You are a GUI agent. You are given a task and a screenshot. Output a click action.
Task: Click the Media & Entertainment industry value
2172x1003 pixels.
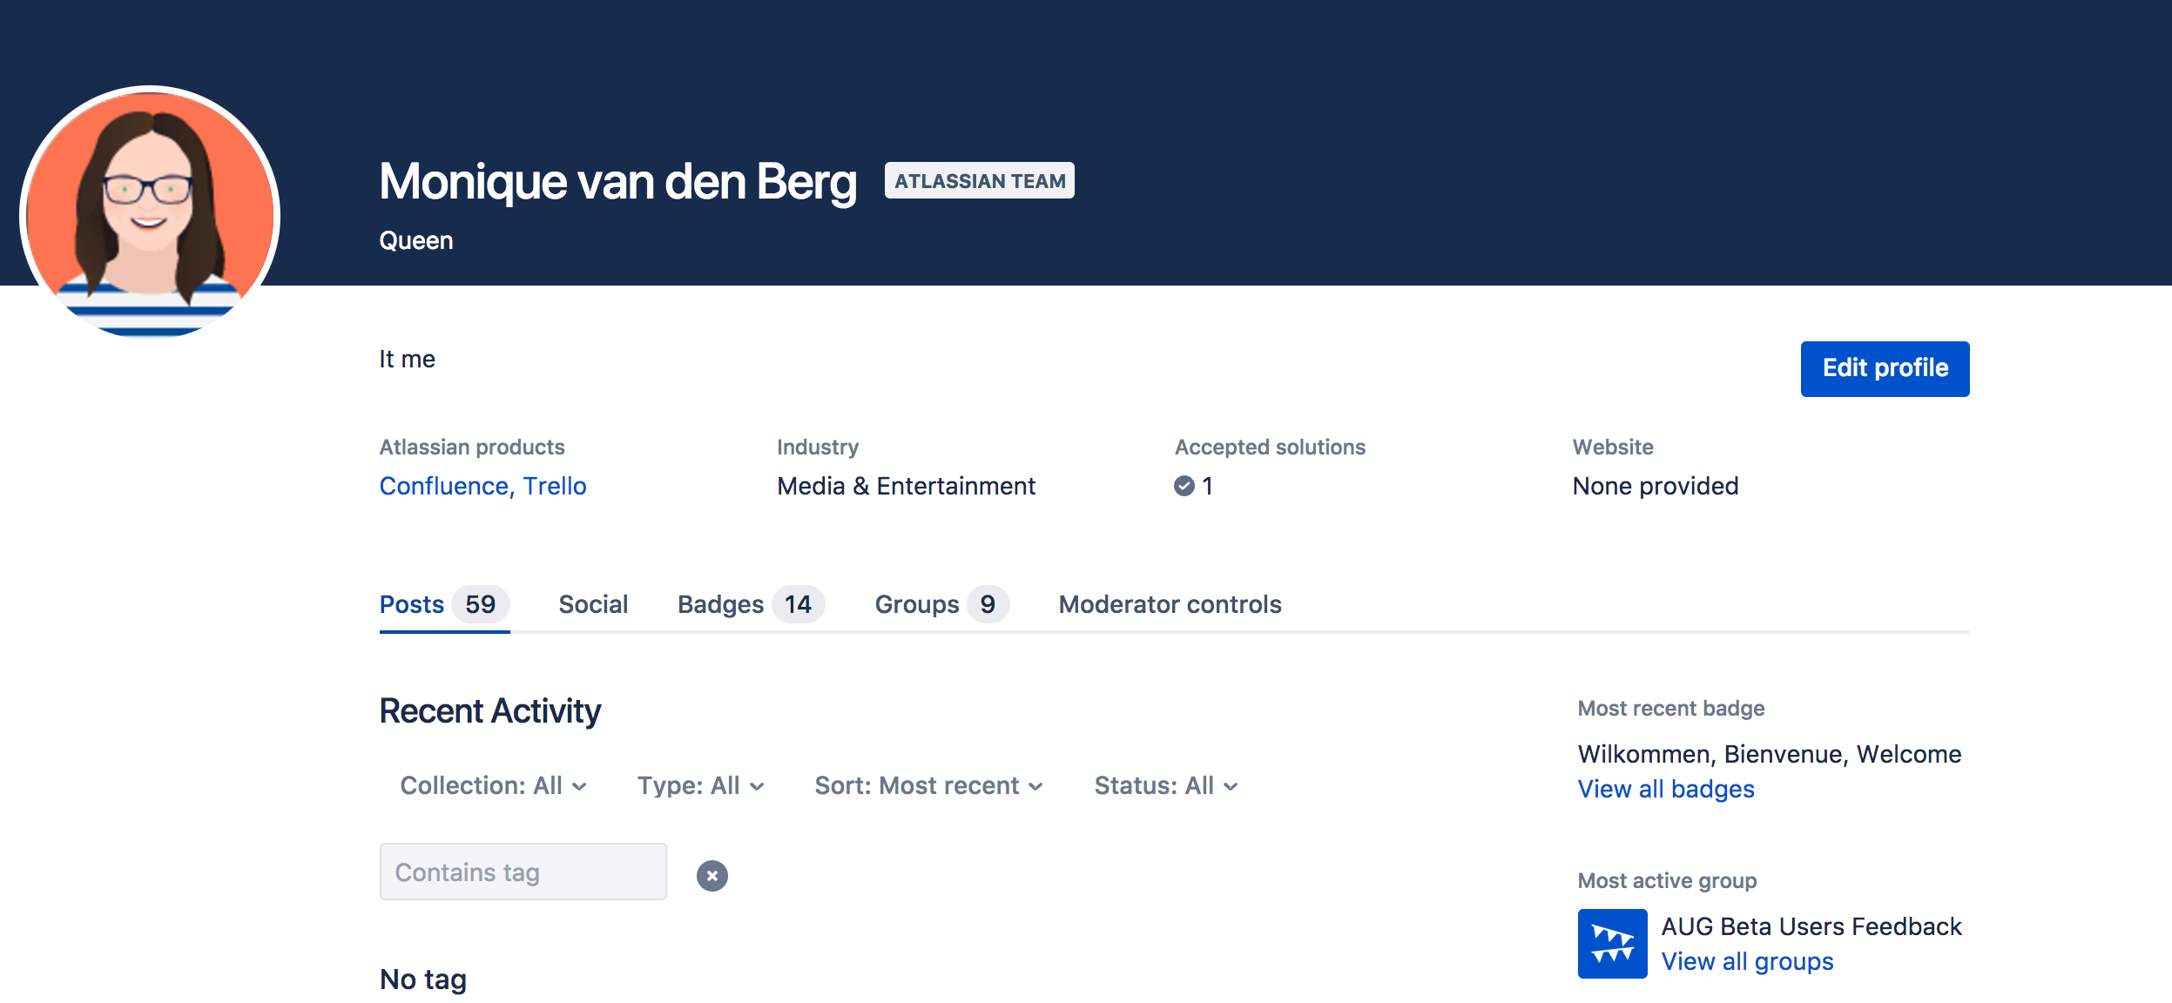click(906, 486)
